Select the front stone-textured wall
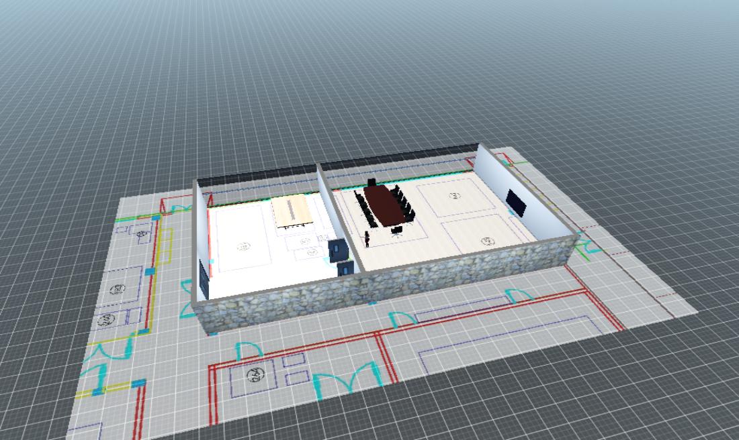 (x=390, y=285)
